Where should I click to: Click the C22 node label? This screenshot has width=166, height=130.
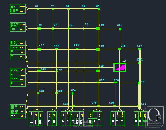pos(41,91)
